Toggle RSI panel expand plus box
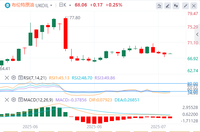Screen dimensions: 200x132 20,78
